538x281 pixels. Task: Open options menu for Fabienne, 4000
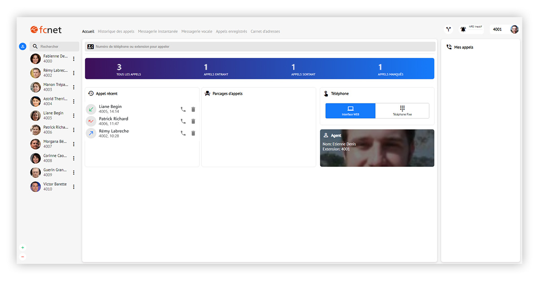tap(74, 59)
